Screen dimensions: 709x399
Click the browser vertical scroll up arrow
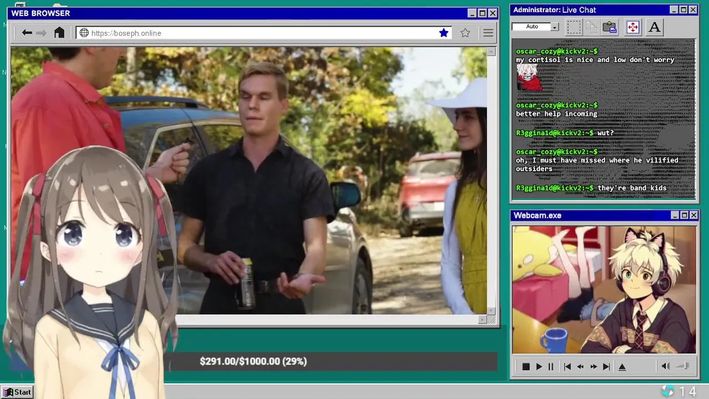(491, 52)
